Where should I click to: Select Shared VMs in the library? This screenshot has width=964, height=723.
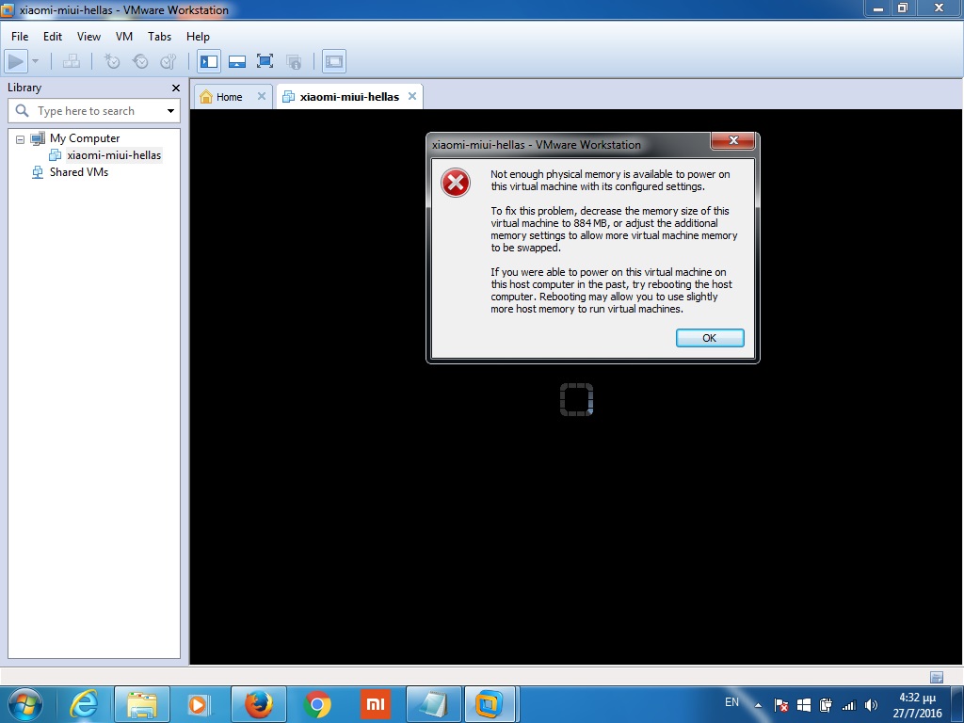pos(79,172)
